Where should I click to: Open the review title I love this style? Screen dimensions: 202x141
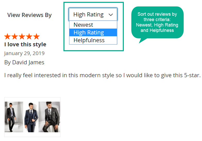point(25,44)
